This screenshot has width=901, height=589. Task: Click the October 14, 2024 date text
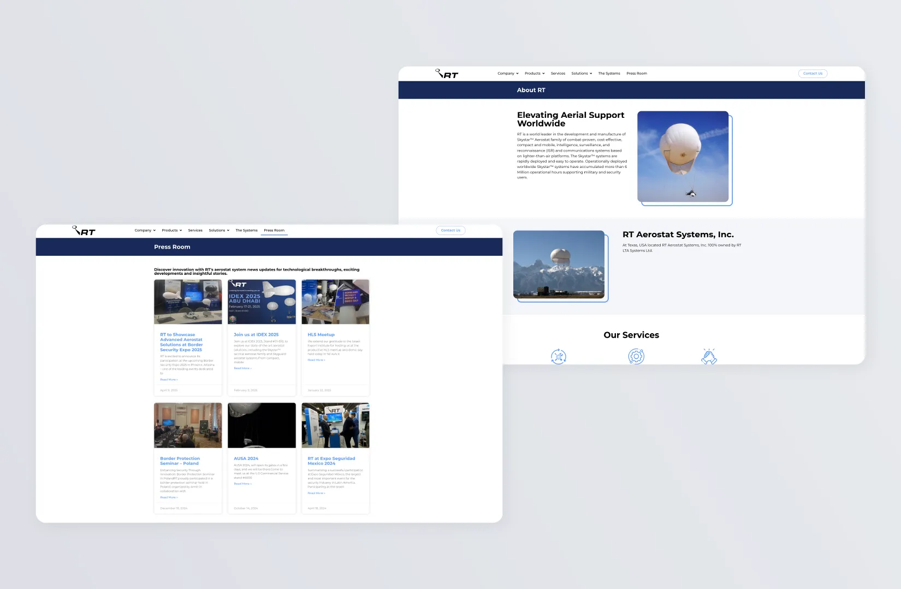pyautogui.click(x=246, y=508)
